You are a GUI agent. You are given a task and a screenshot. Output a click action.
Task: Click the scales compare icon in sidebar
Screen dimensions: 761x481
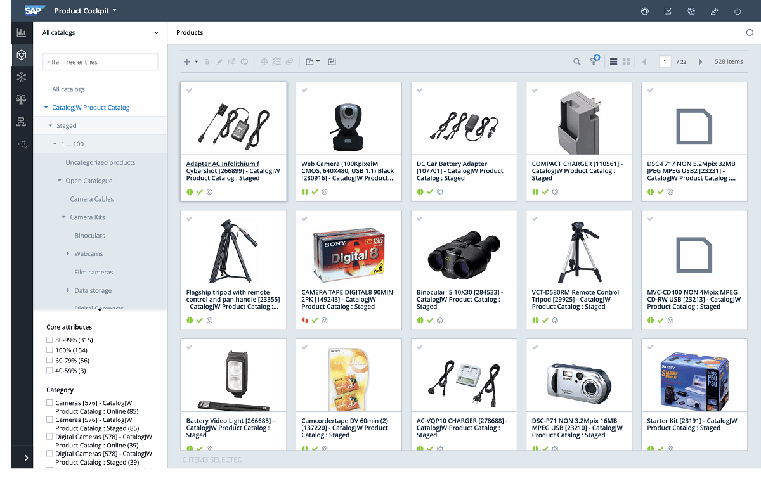click(x=22, y=99)
